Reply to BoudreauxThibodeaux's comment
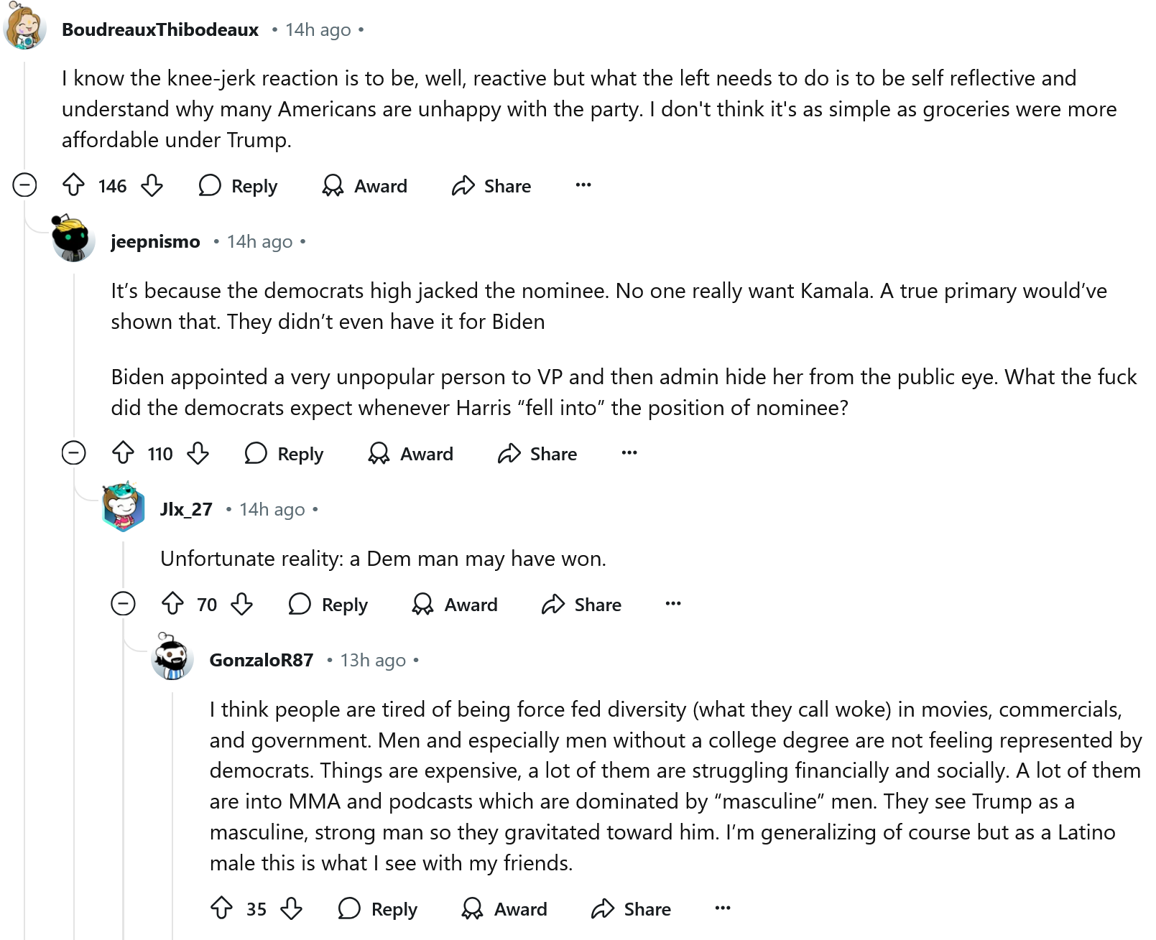This screenshot has width=1156, height=940. click(x=239, y=185)
